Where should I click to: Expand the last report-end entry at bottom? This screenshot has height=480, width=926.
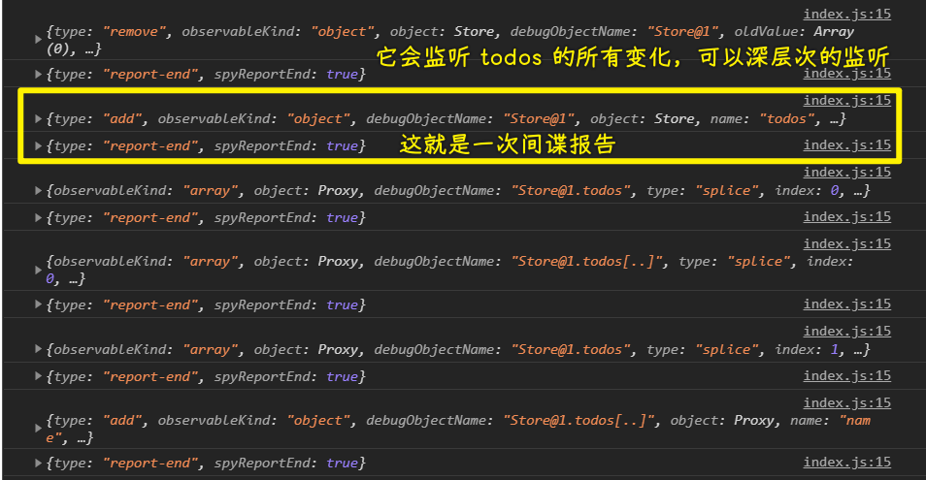pos(38,464)
